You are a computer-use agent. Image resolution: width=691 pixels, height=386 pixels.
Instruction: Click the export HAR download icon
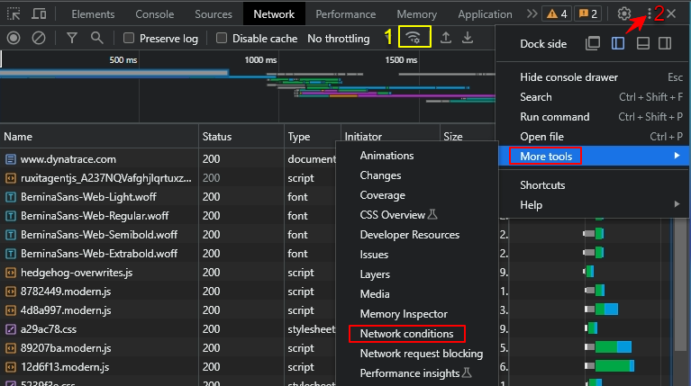(x=467, y=38)
